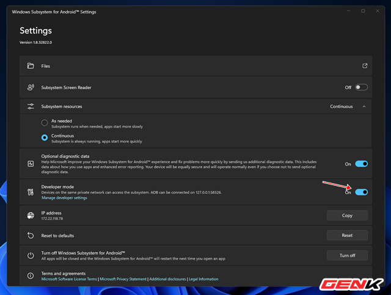Click the Optional diagnostic data heading
This screenshot has width=391, height=295.
[x=65, y=156]
